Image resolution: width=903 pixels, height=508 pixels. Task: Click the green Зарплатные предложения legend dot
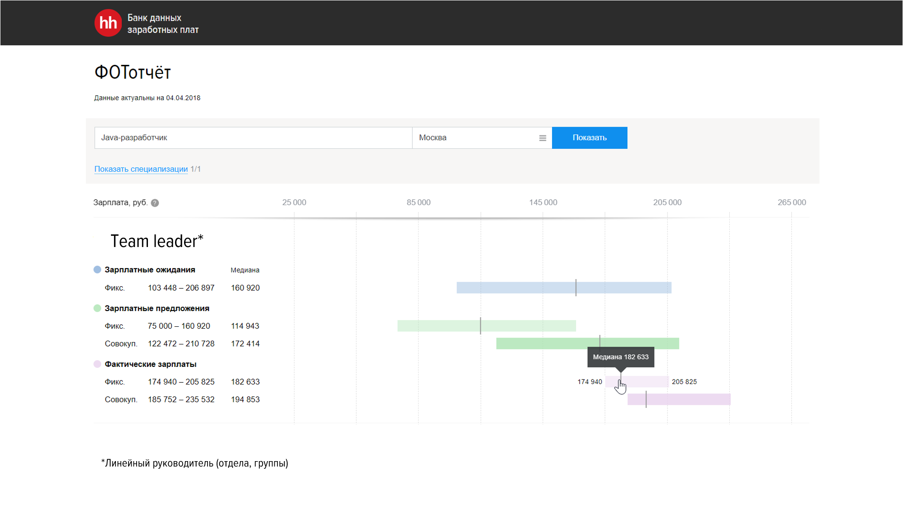coord(97,308)
